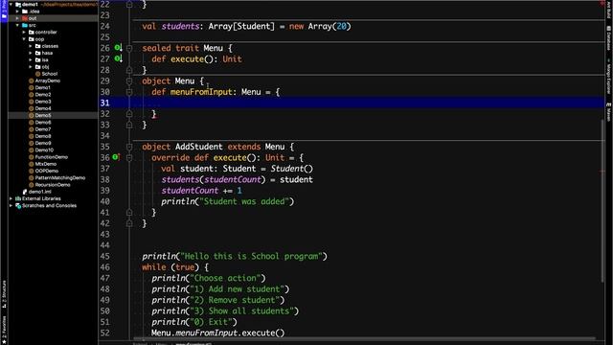613x345 pixels.
Task: Collapse the demo1 project root
Action: pyautogui.click(x=11, y=4)
